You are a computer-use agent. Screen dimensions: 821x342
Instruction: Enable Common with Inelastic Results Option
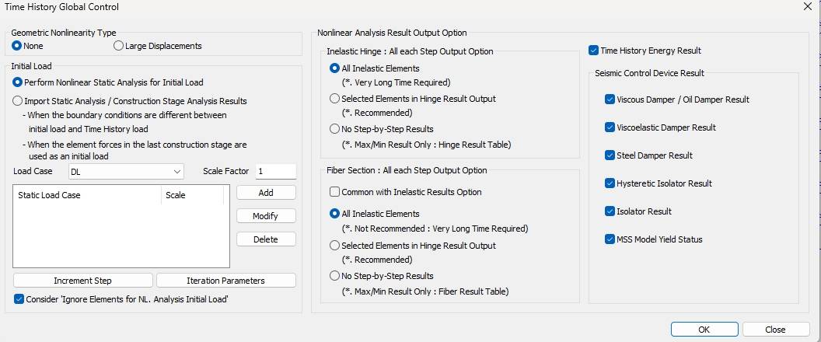335,192
